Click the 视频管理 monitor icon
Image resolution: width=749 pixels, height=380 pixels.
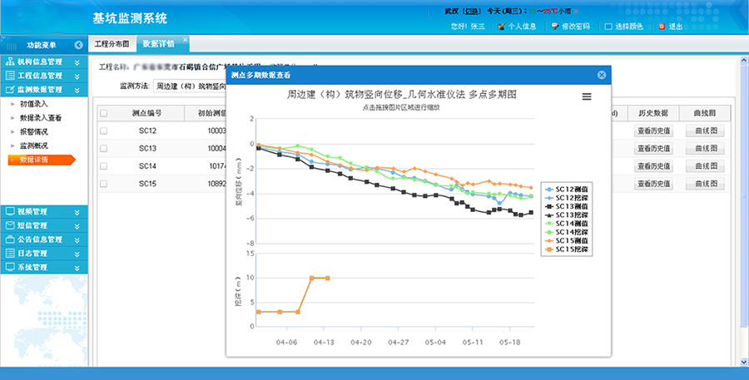point(10,211)
